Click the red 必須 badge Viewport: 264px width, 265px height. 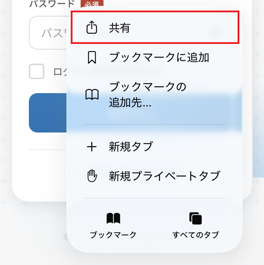(92, 4)
